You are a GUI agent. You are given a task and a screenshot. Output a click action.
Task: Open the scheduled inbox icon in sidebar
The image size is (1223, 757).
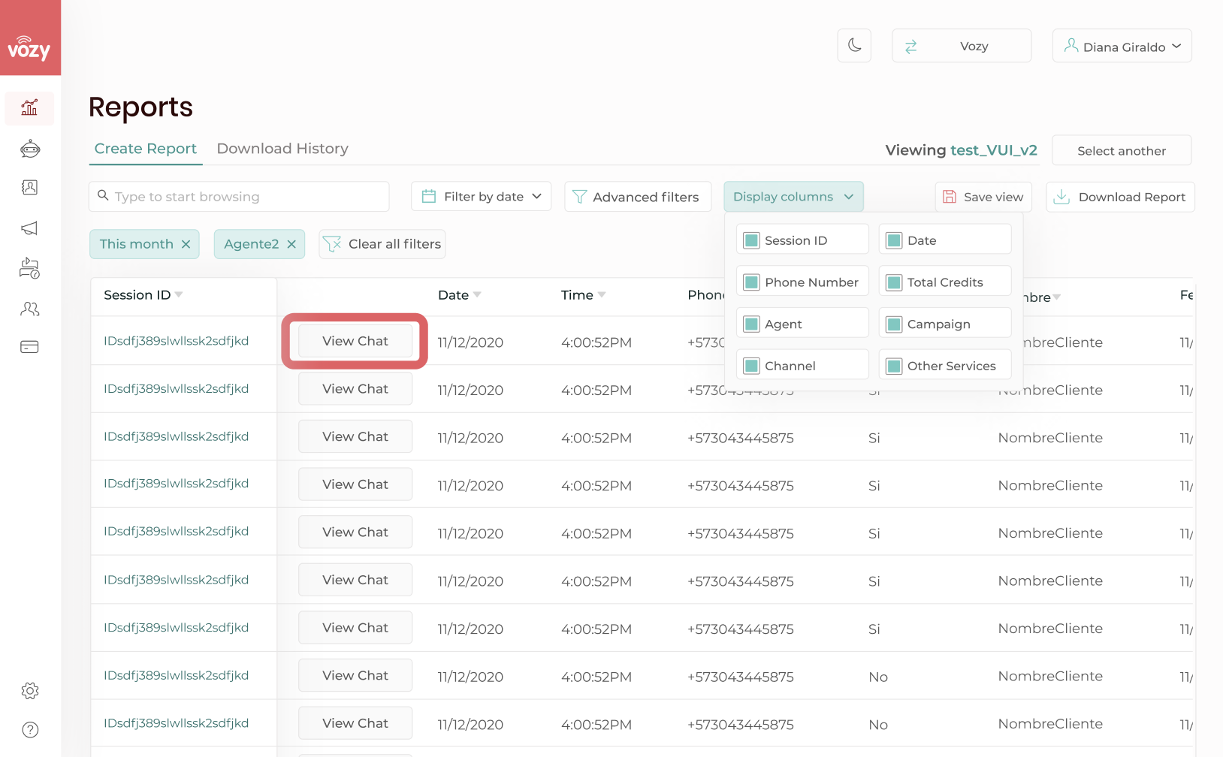30,268
